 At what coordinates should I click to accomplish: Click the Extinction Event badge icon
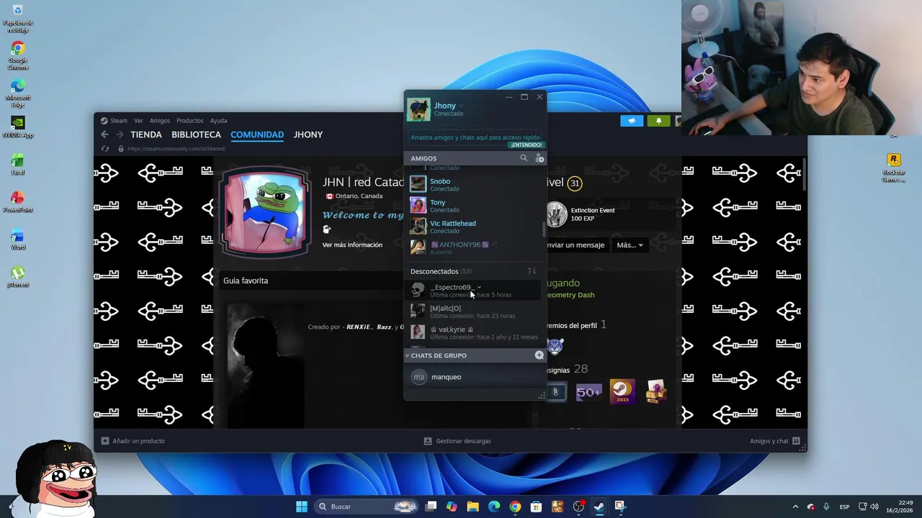[x=555, y=214]
